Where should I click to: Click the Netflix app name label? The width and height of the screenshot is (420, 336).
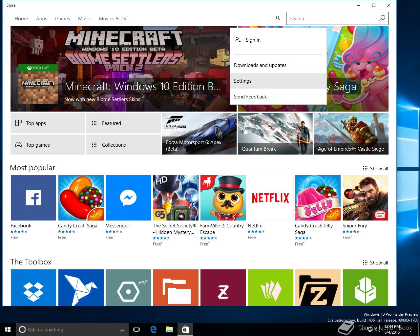(255, 226)
